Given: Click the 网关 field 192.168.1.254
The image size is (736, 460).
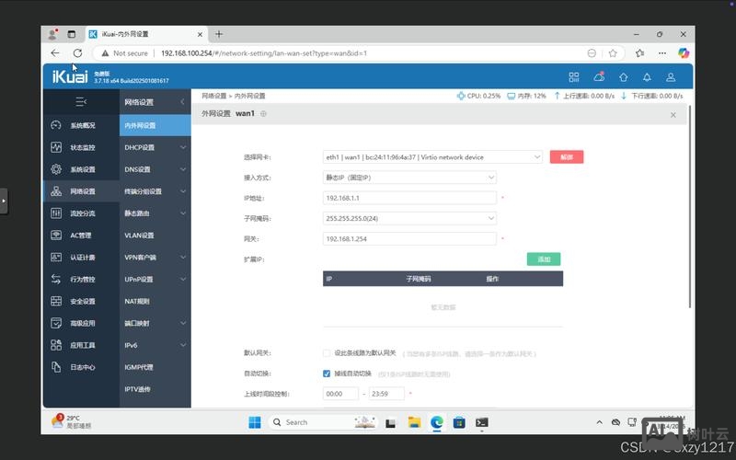Looking at the screenshot, I should click(x=409, y=238).
